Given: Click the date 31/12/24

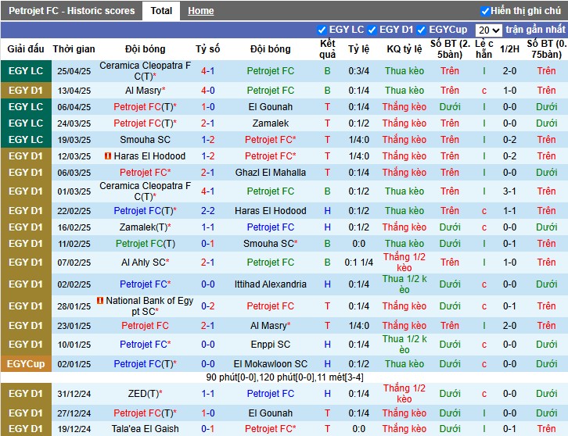Looking at the screenshot, I should 74,394.
